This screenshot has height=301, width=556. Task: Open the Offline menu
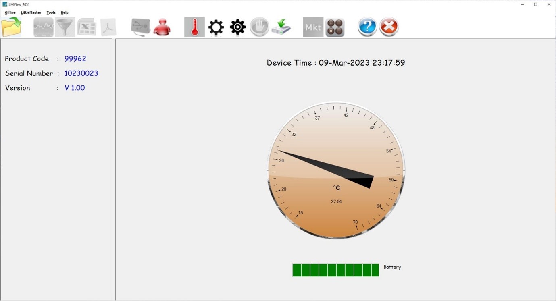coord(9,12)
